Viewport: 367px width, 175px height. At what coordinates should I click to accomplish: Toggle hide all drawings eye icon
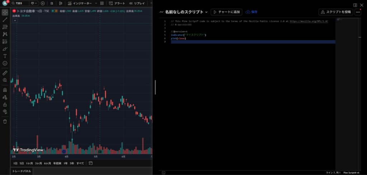click(5, 112)
